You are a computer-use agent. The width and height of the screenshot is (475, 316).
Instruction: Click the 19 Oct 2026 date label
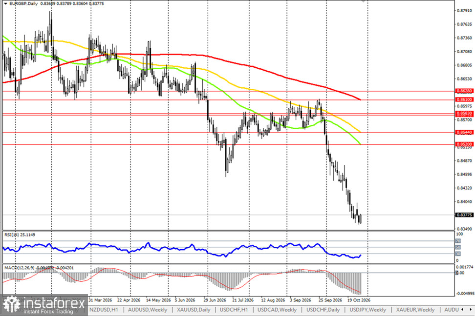[359, 300]
